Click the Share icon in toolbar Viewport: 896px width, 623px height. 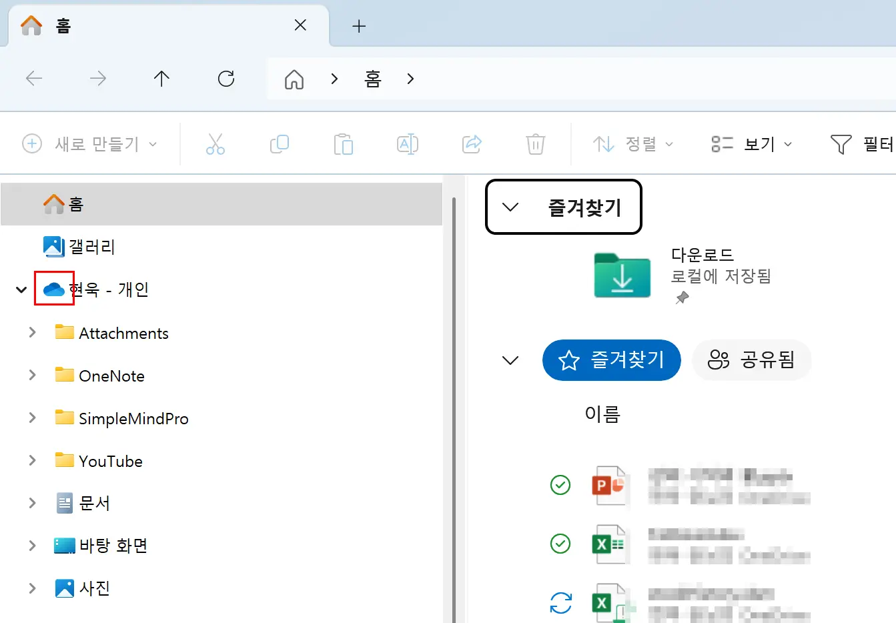(472, 143)
